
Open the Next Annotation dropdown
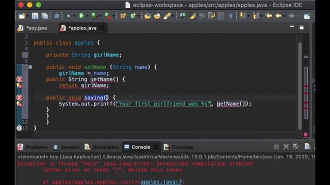(x=248, y=16)
